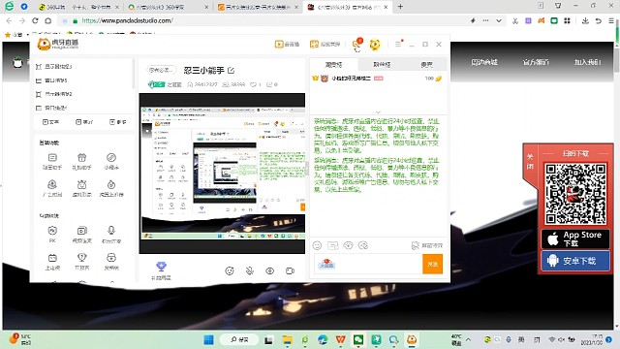Open the category pill left of 忍三小能手
620x349 pixels.
pyautogui.click(x=161, y=70)
